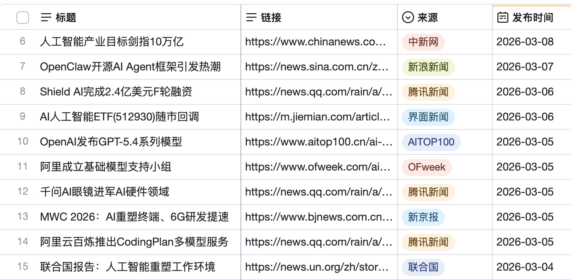Open the news.sina.com.cn link

click(x=317, y=66)
